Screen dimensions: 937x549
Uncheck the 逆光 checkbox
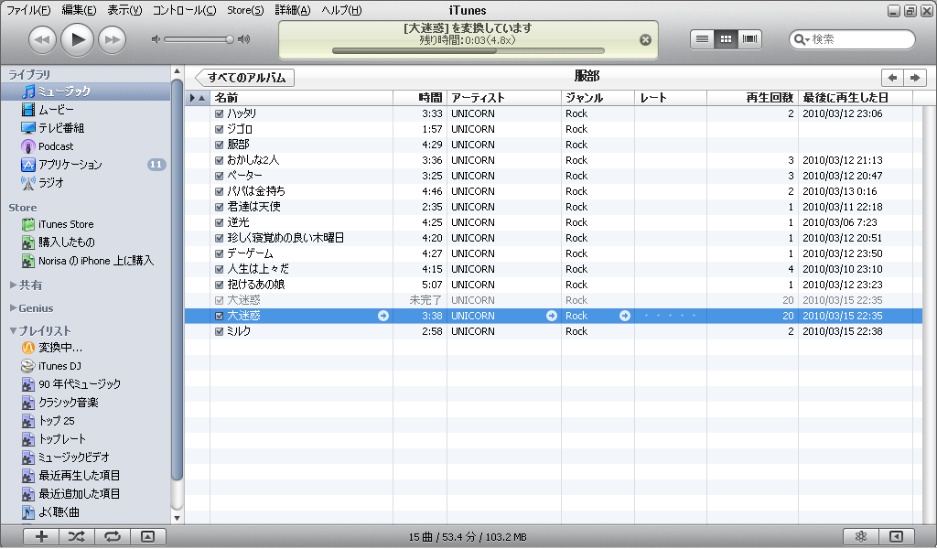[x=220, y=222]
